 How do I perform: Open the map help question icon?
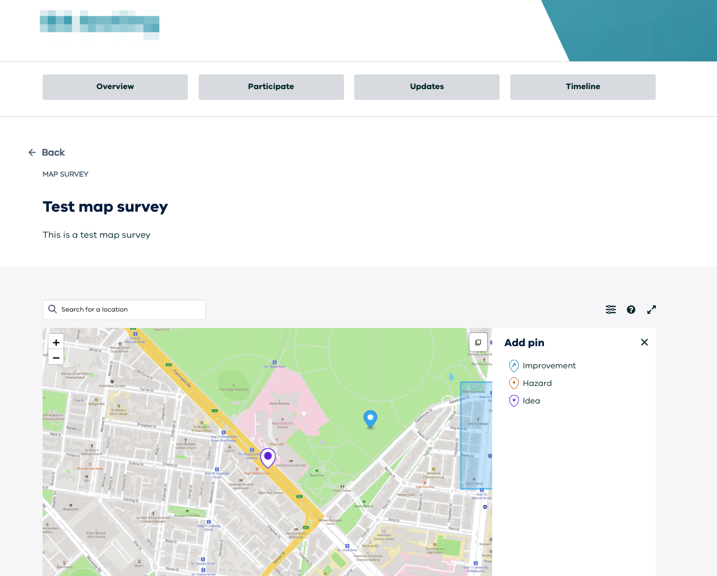coord(631,309)
